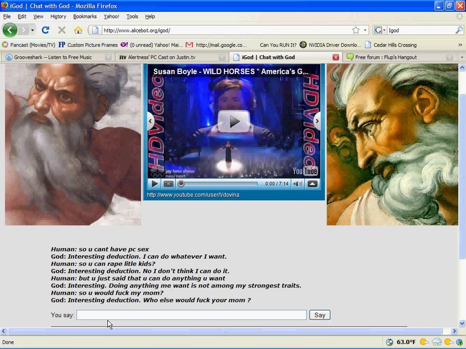Open the Yahoo! menu

(112, 16)
